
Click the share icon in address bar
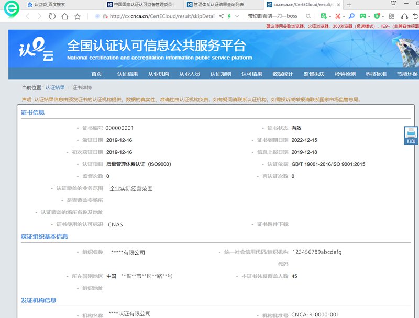[x=222, y=16]
